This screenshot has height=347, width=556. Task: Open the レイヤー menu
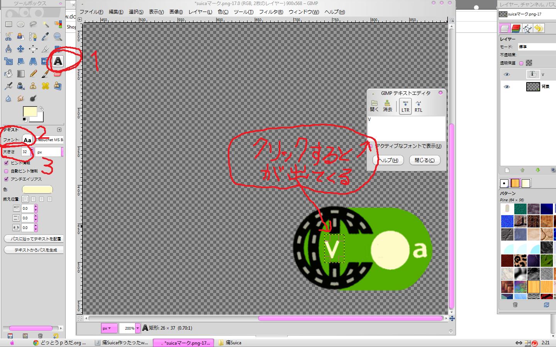(200, 12)
